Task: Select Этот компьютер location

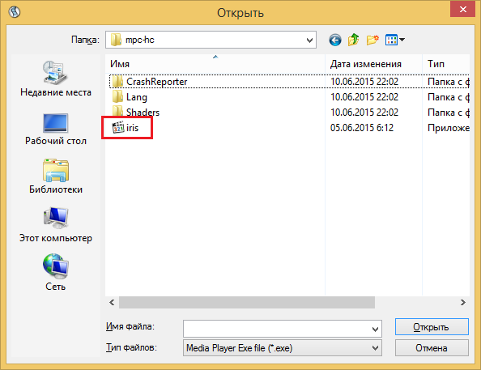Action: (56, 225)
